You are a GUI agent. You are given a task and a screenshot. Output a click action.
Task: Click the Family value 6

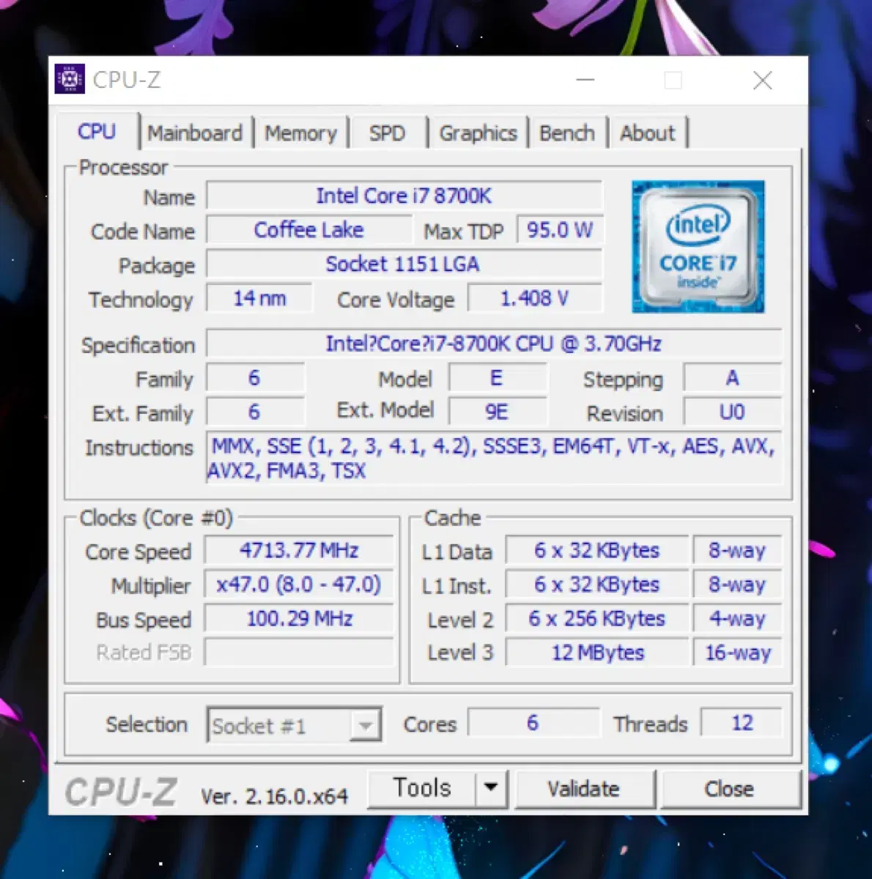tap(254, 378)
